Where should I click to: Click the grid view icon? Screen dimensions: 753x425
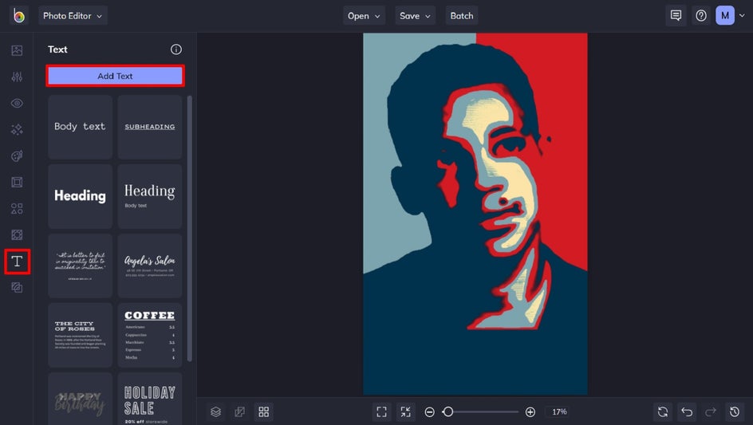pyautogui.click(x=264, y=411)
